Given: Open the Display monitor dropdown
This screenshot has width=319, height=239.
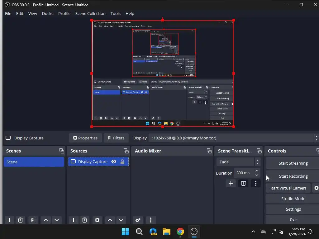Looking at the screenshot, I should 233,138.
